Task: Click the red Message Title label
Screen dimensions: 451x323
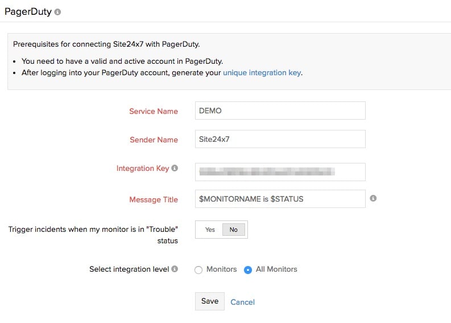Action: tap(154, 199)
